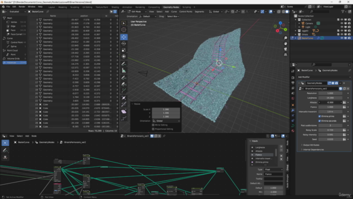Switch to the Layout workspace tab
The image size is (353, 199).
(51, 7)
